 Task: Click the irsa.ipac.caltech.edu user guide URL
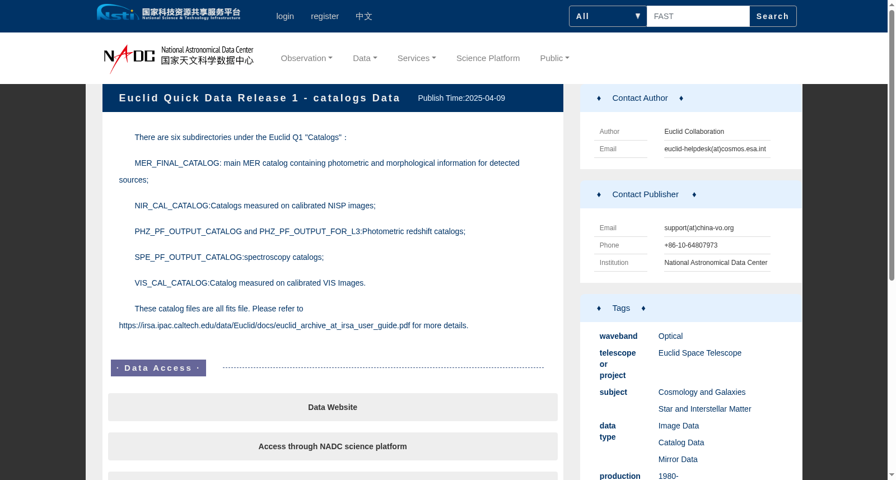(264, 325)
